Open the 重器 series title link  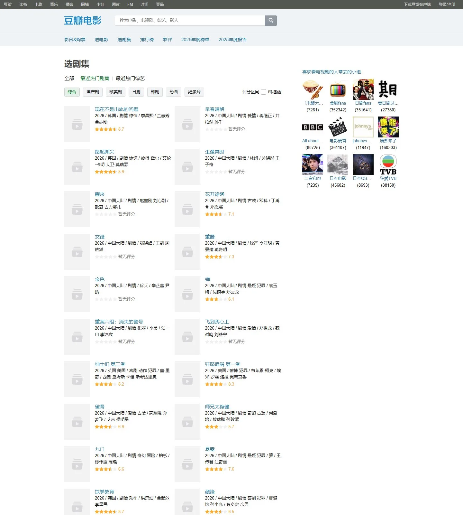(210, 237)
